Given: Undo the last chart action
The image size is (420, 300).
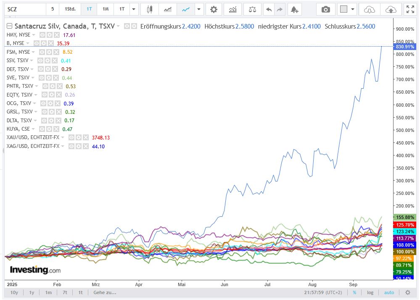Looking at the screenshot, I should click(x=269, y=9).
